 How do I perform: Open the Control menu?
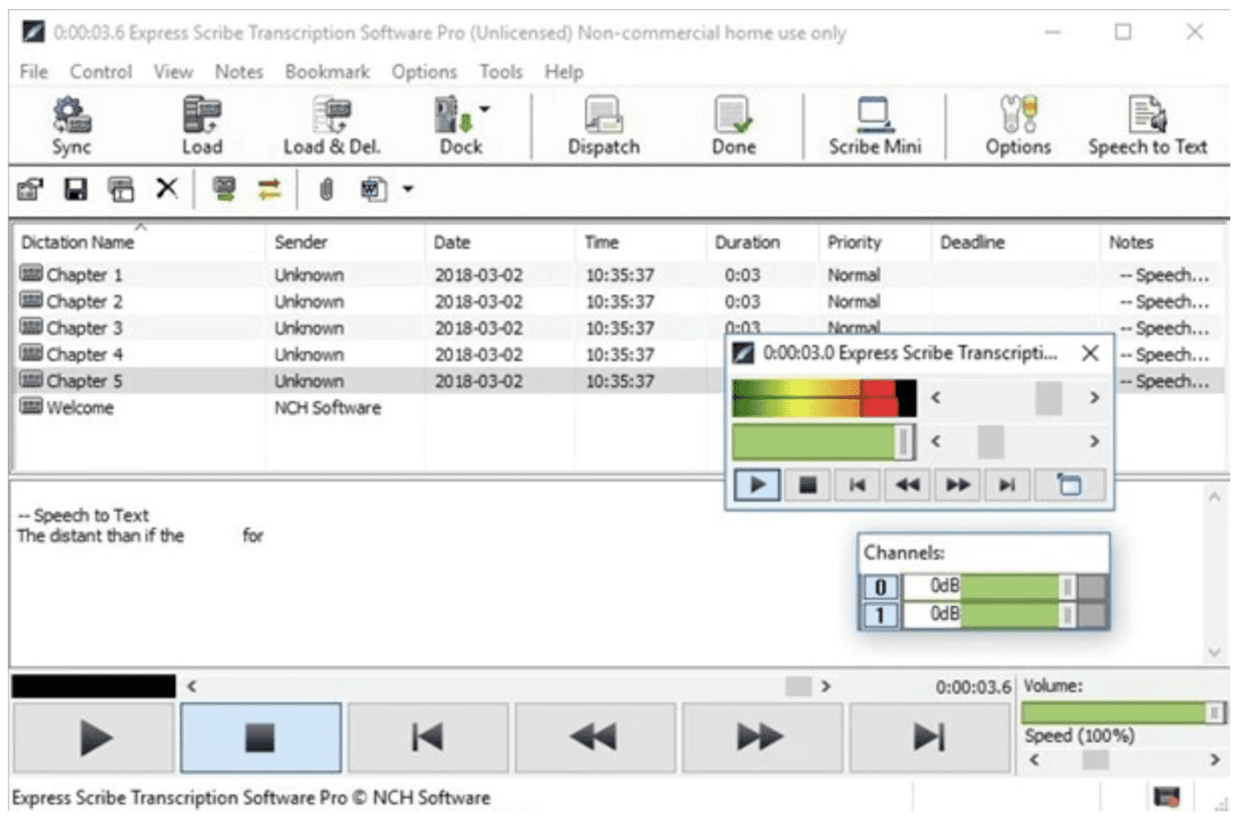100,72
